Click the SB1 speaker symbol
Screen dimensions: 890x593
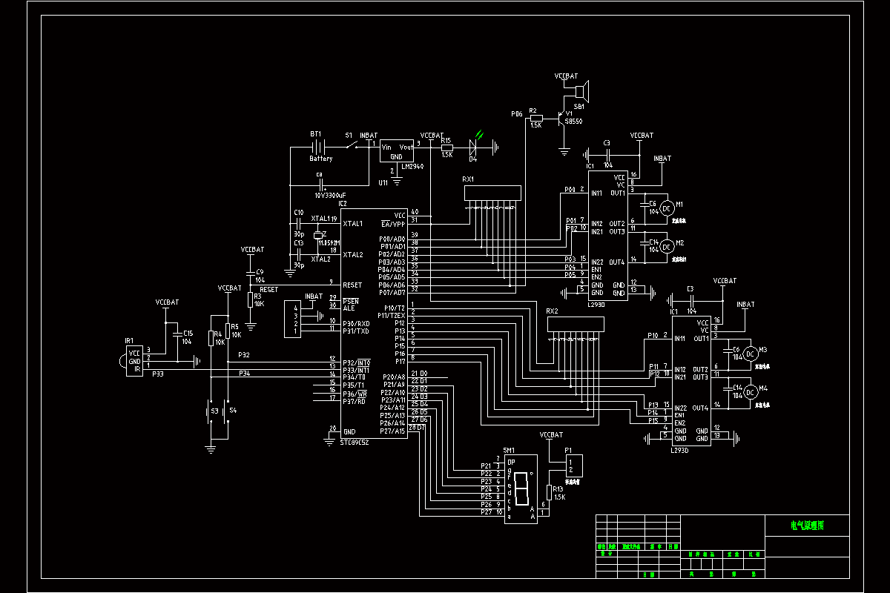(x=581, y=92)
